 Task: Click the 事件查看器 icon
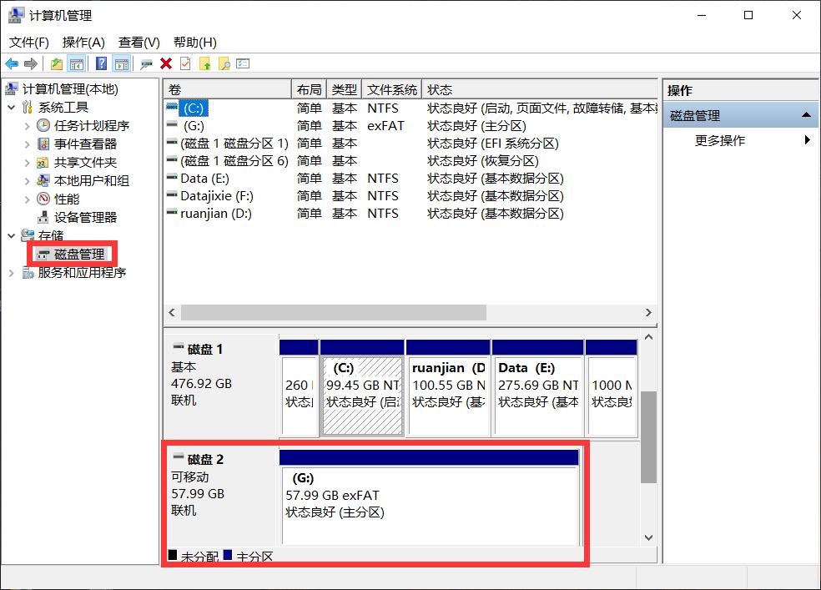[x=43, y=144]
